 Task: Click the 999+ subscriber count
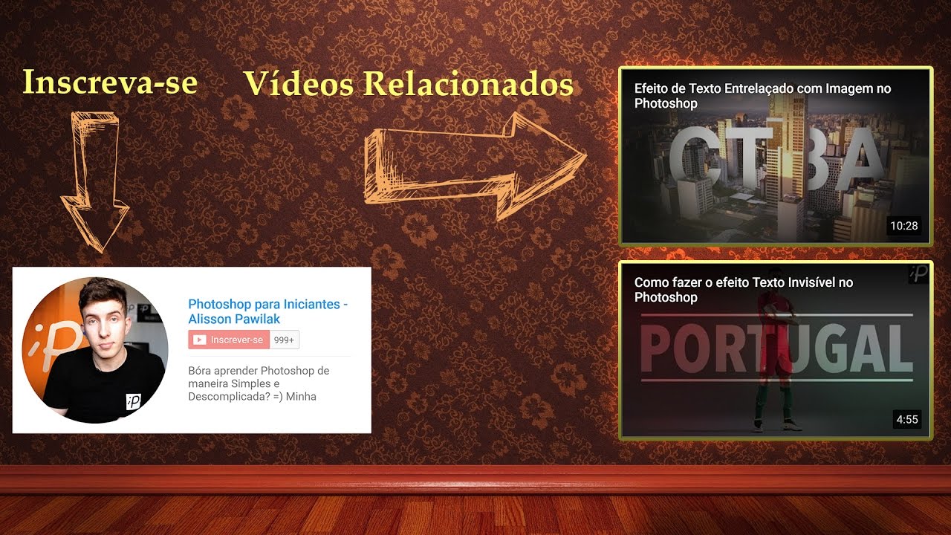tap(285, 340)
